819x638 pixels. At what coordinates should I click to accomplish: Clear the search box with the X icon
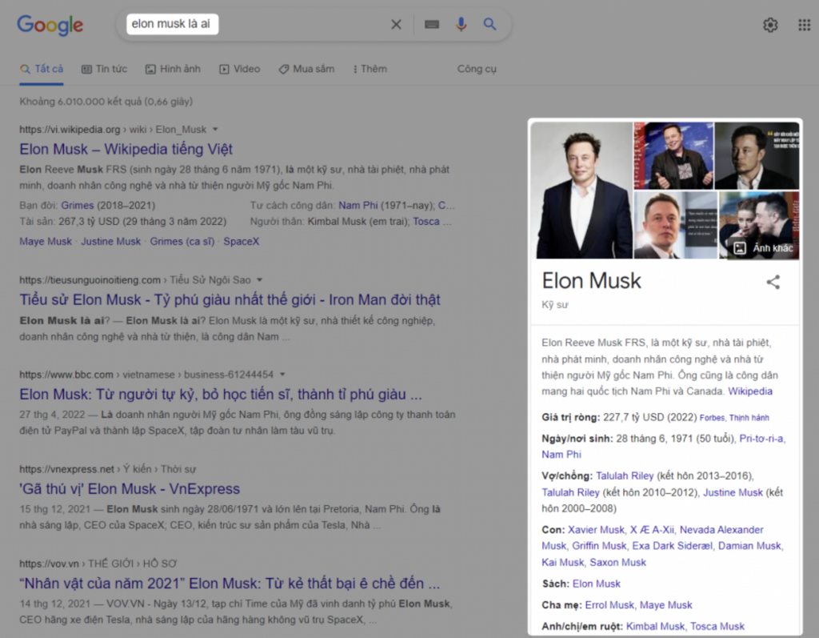[396, 24]
